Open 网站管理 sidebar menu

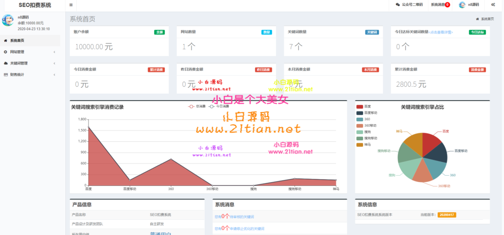click(x=30, y=52)
